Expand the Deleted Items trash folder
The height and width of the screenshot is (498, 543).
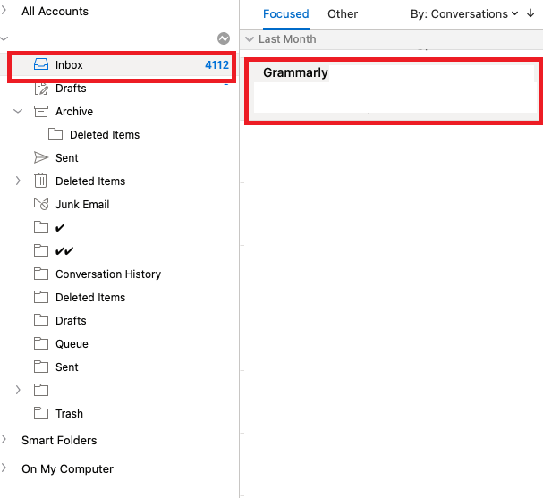(18, 181)
